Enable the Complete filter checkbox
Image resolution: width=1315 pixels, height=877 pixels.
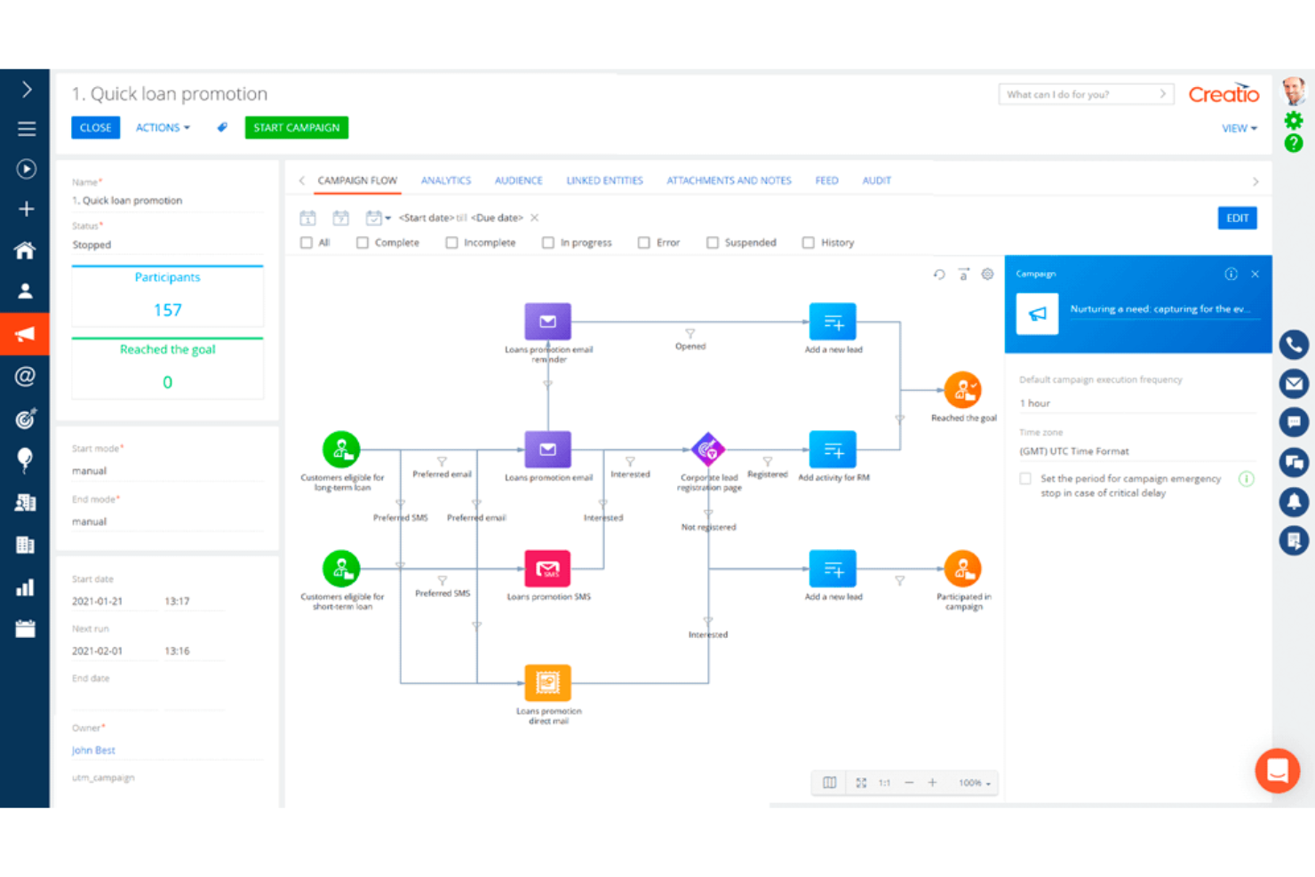click(363, 242)
